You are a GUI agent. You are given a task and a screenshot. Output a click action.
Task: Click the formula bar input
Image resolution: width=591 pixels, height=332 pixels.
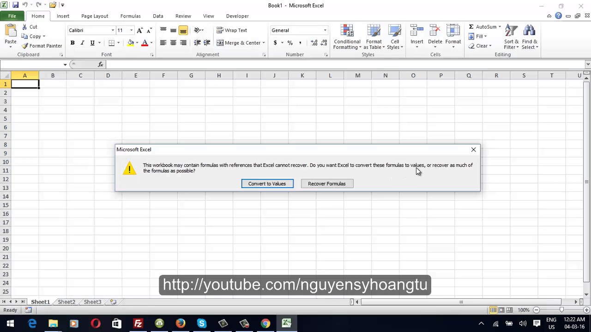coord(346,65)
